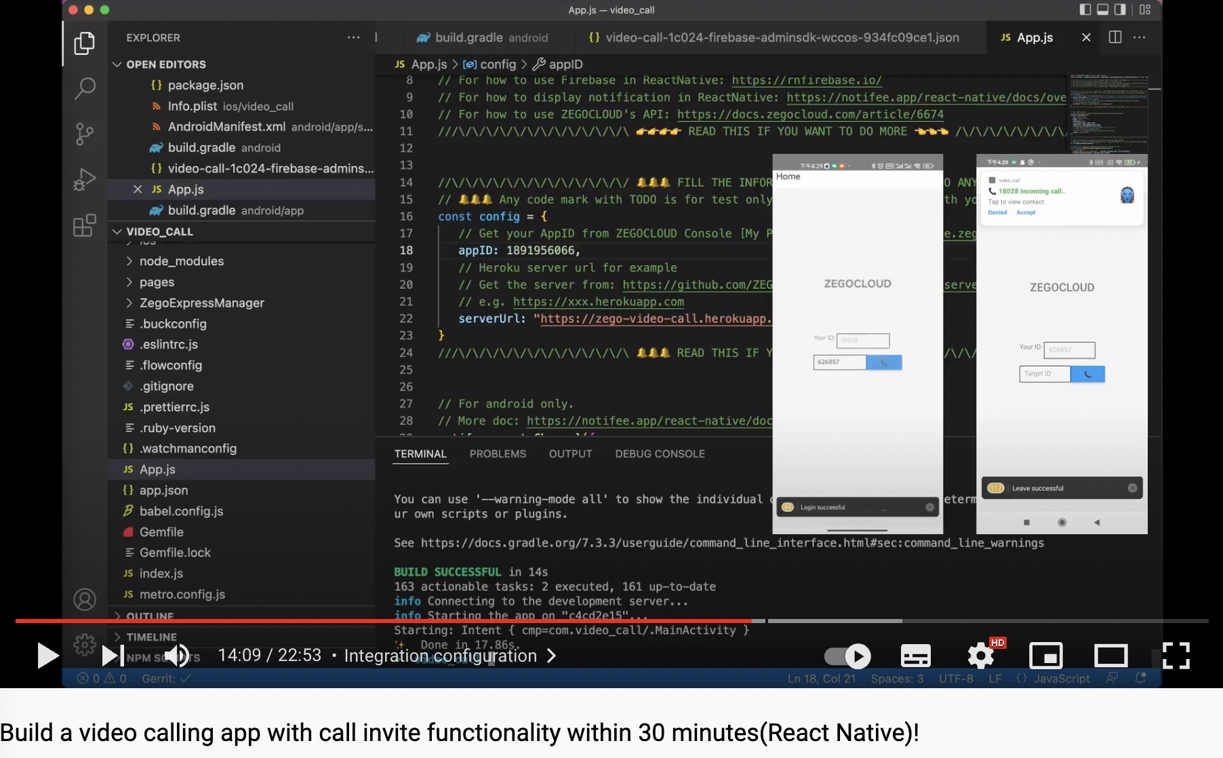1223x758 pixels.
Task: Click errors and warnings status entry
Action: coord(102,679)
